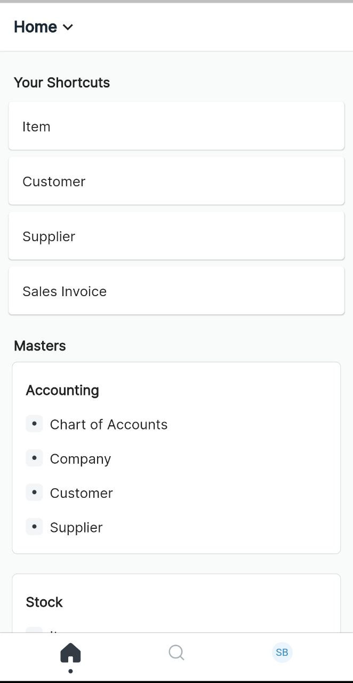Open the Item shortcut
353x683 pixels.
pyautogui.click(x=176, y=126)
